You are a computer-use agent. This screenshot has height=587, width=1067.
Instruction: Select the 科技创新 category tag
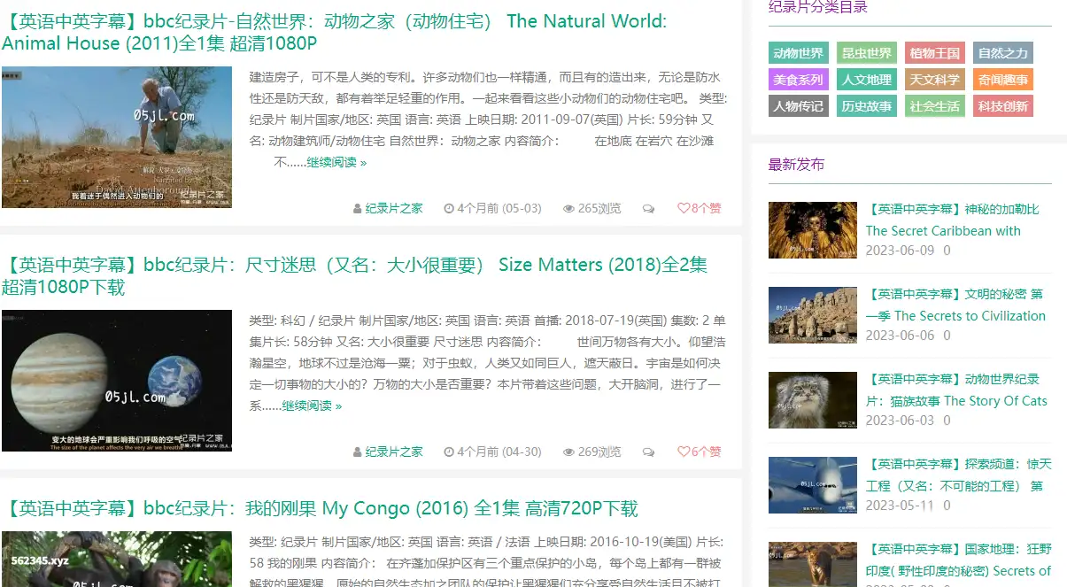(x=1003, y=106)
